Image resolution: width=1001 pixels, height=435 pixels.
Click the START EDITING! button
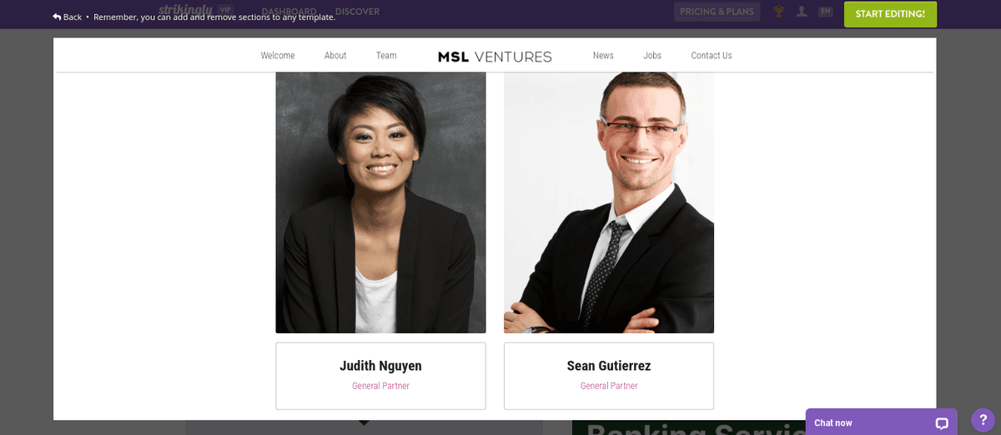[890, 14]
